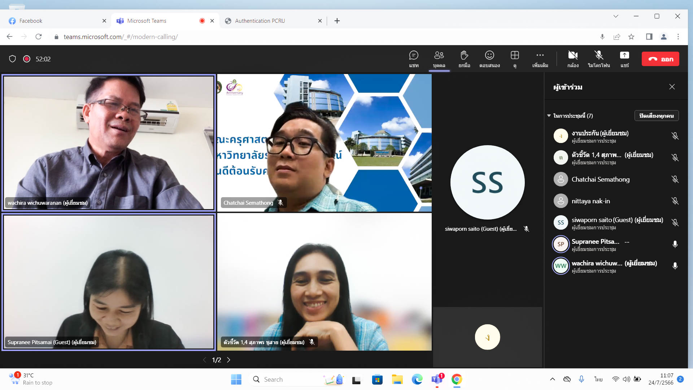Click the shield security icon
693x390 pixels.
[x=12, y=59]
